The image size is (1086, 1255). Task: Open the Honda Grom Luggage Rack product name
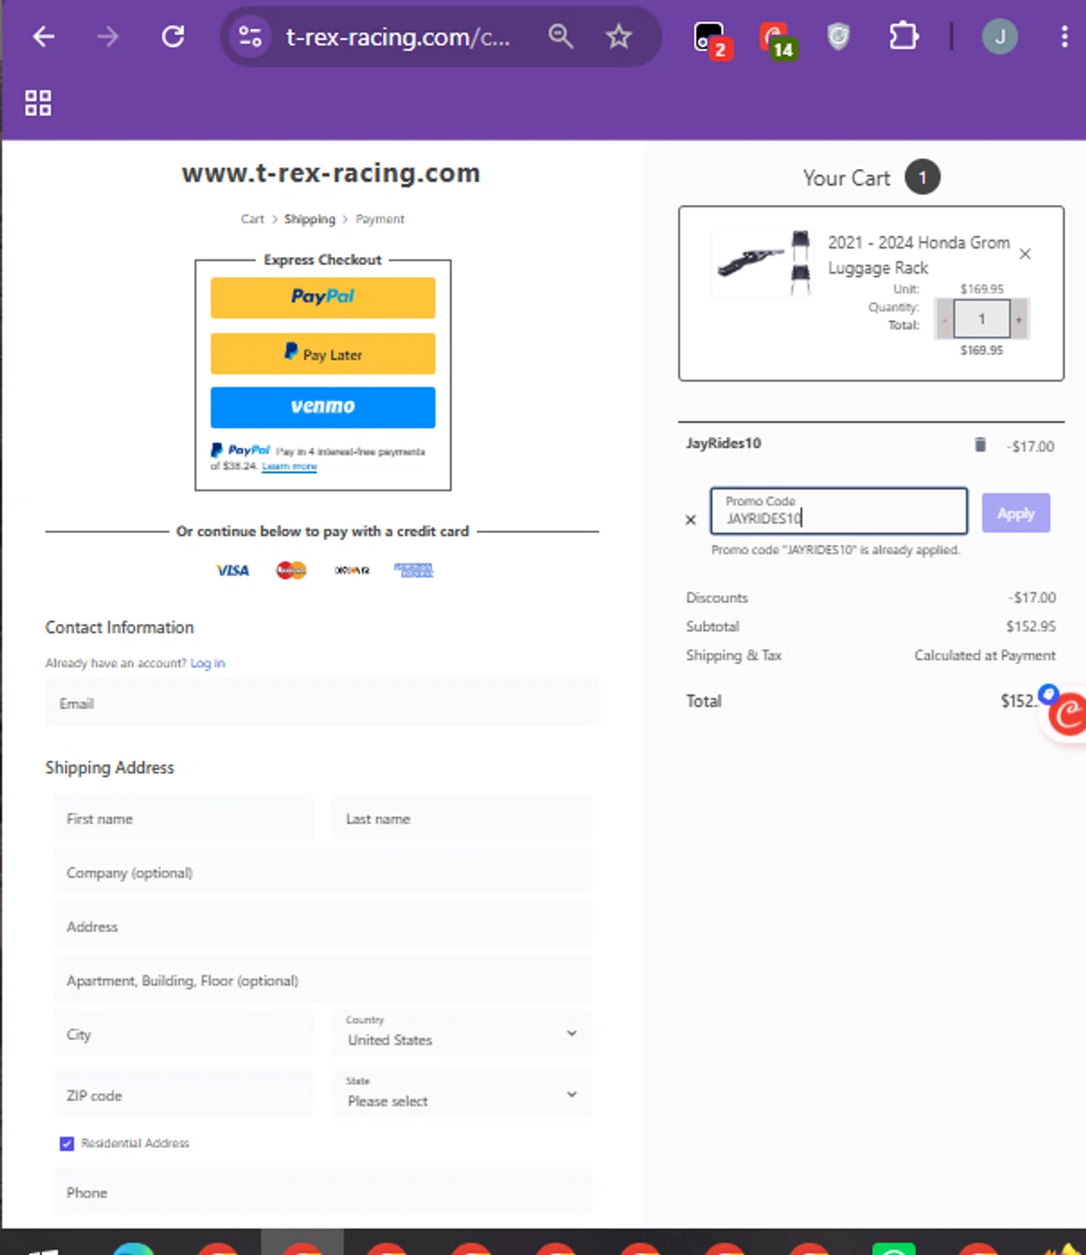(919, 255)
